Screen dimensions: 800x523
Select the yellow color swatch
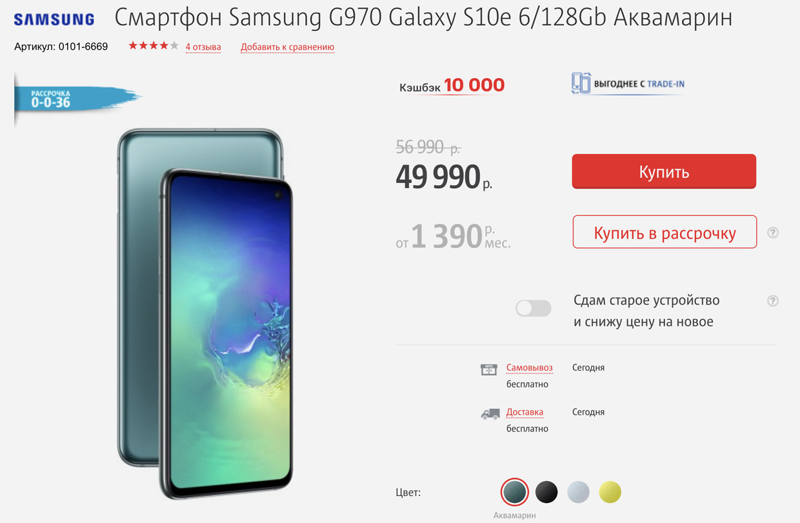610,492
